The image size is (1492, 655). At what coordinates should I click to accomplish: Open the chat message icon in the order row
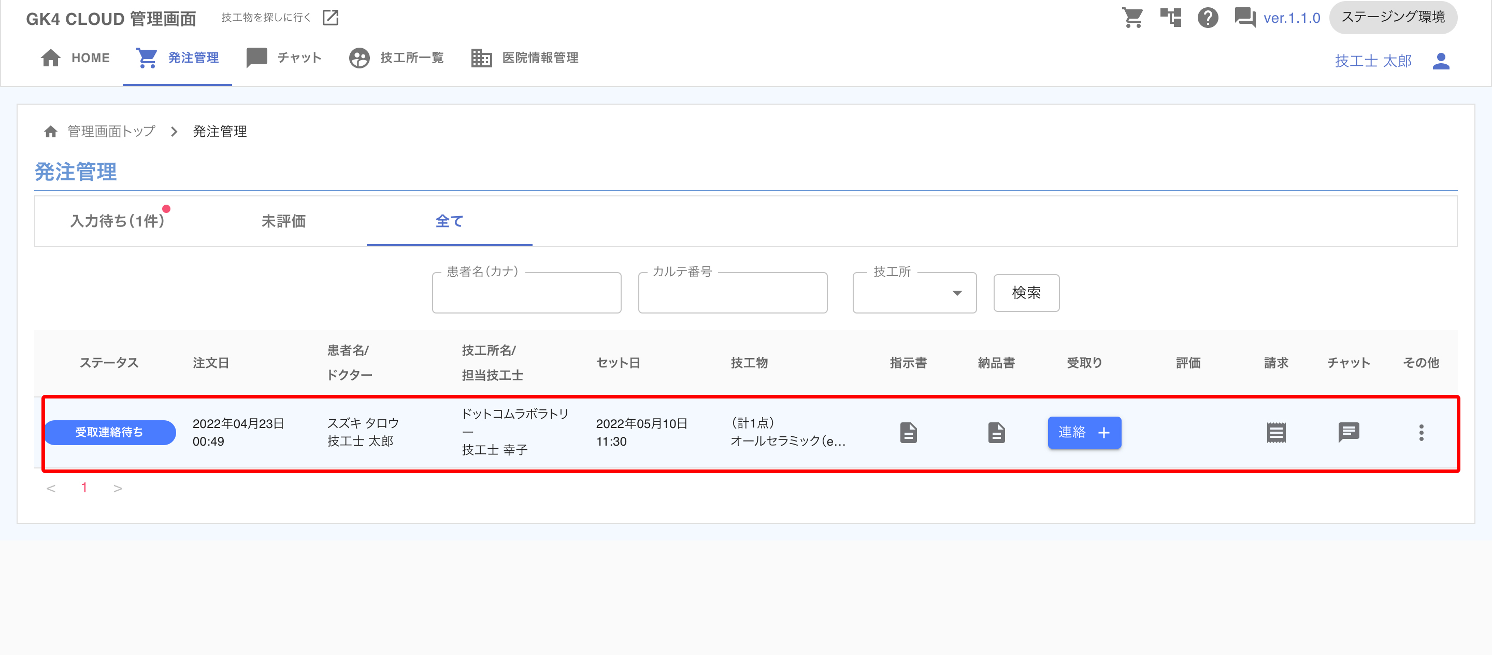coord(1348,433)
